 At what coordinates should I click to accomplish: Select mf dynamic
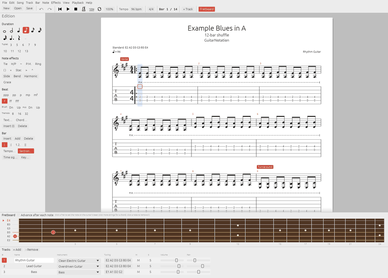point(36,95)
